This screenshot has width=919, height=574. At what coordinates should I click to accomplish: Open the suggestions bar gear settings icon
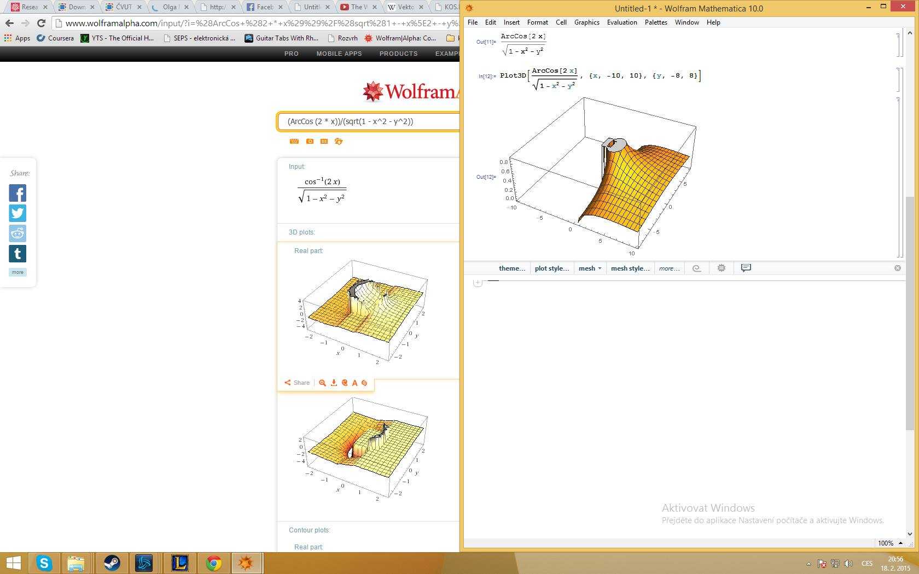coord(722,268)
